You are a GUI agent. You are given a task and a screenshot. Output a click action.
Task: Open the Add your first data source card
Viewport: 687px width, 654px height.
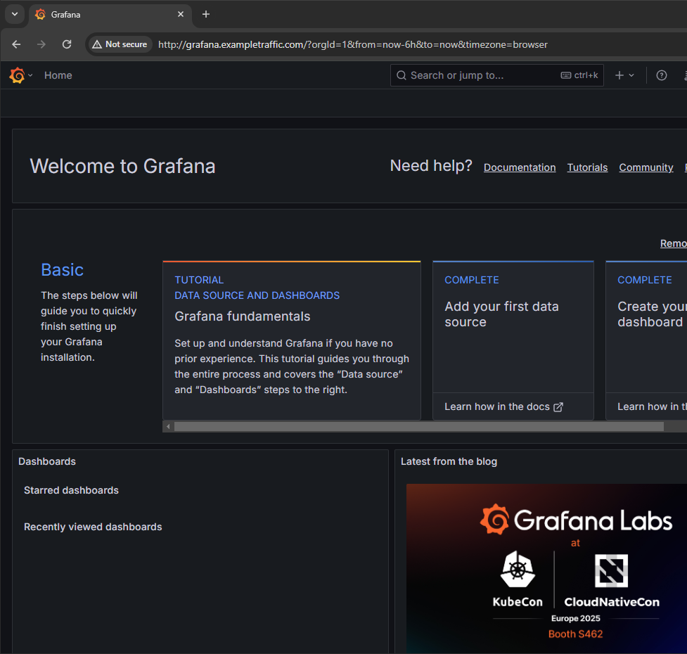coord(513,340)
